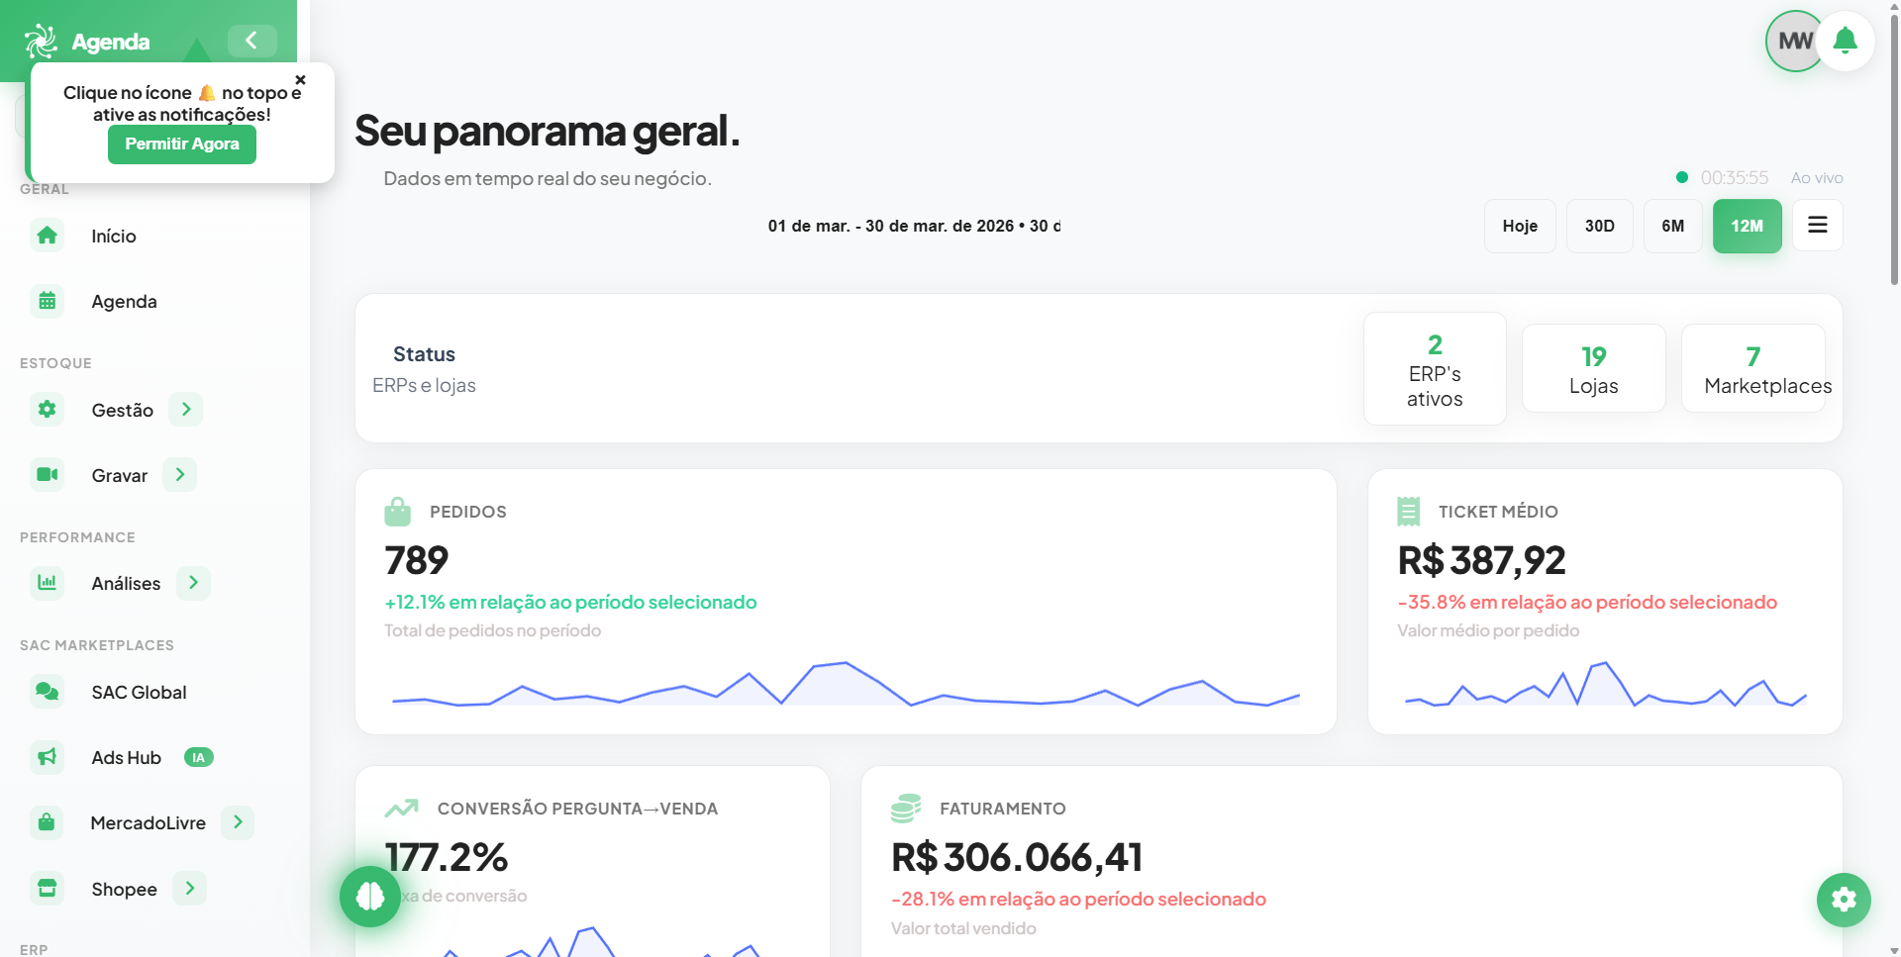The width and height of the screenshot is (1901, 957).
Task: Open the Agenda sidebar item
Action: point(124,302)
